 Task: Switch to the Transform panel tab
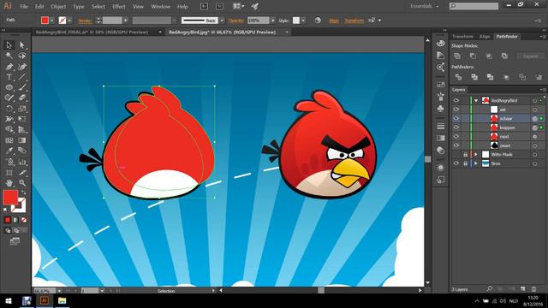click(x=462, y=37)
